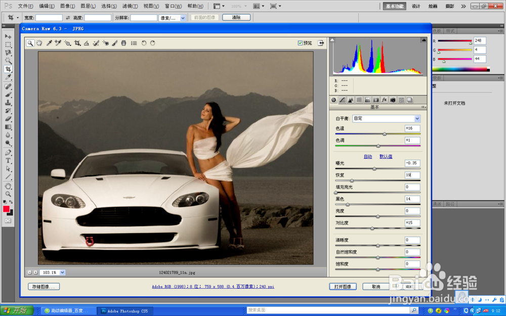Adjust the 色温 temperature slider handle
The height and width of the screenshot is (316, 506).
tap(385, 133)
